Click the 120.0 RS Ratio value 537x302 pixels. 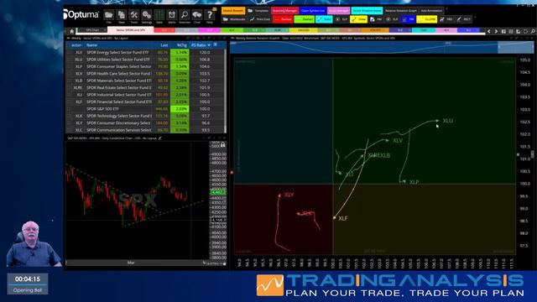tap(205, 52)
